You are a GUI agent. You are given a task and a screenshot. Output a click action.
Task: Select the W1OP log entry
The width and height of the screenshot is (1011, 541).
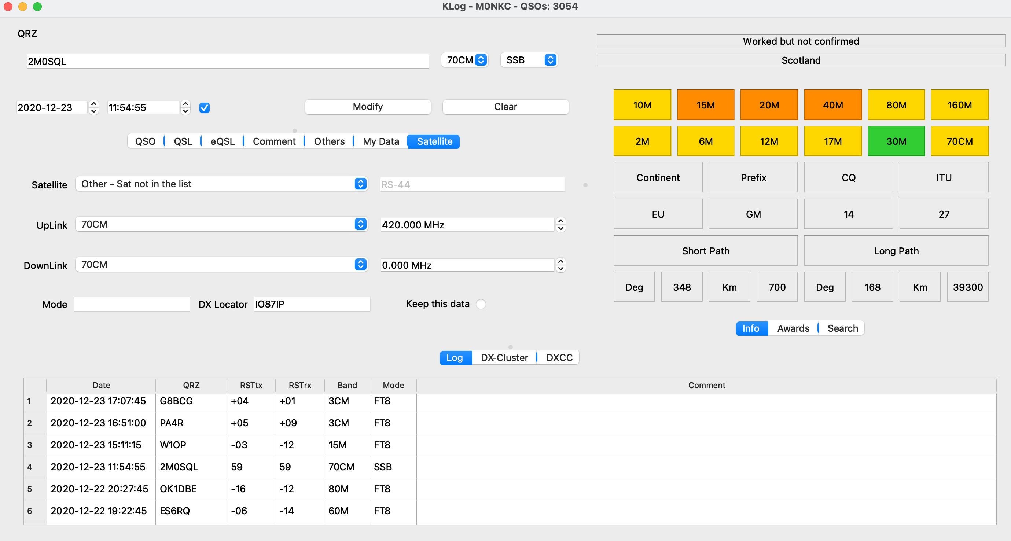(x=510, y=445)
